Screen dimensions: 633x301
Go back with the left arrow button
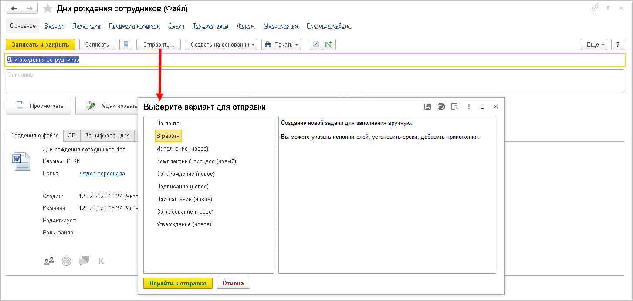(14, 8)
